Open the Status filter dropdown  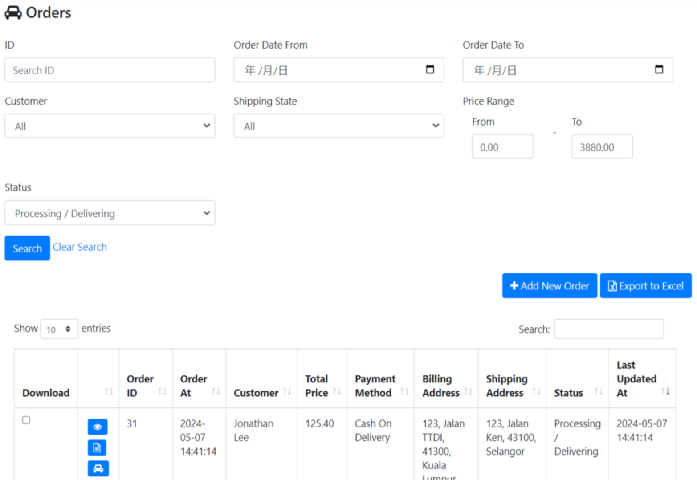110,213
